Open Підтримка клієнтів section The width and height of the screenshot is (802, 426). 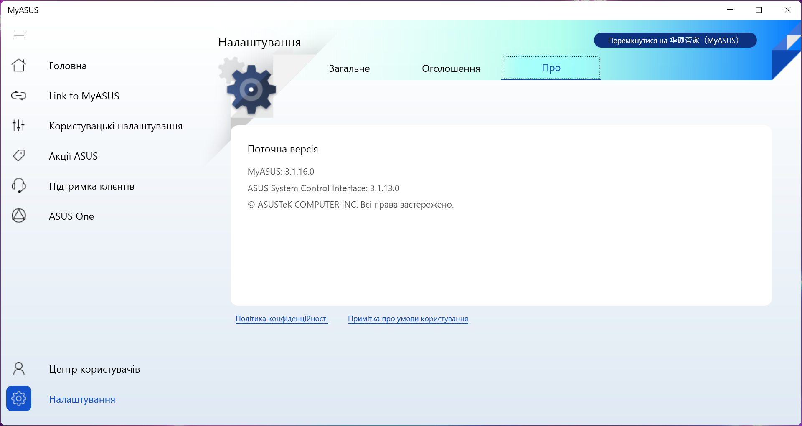pyautogui.click(x=91, y=186)
